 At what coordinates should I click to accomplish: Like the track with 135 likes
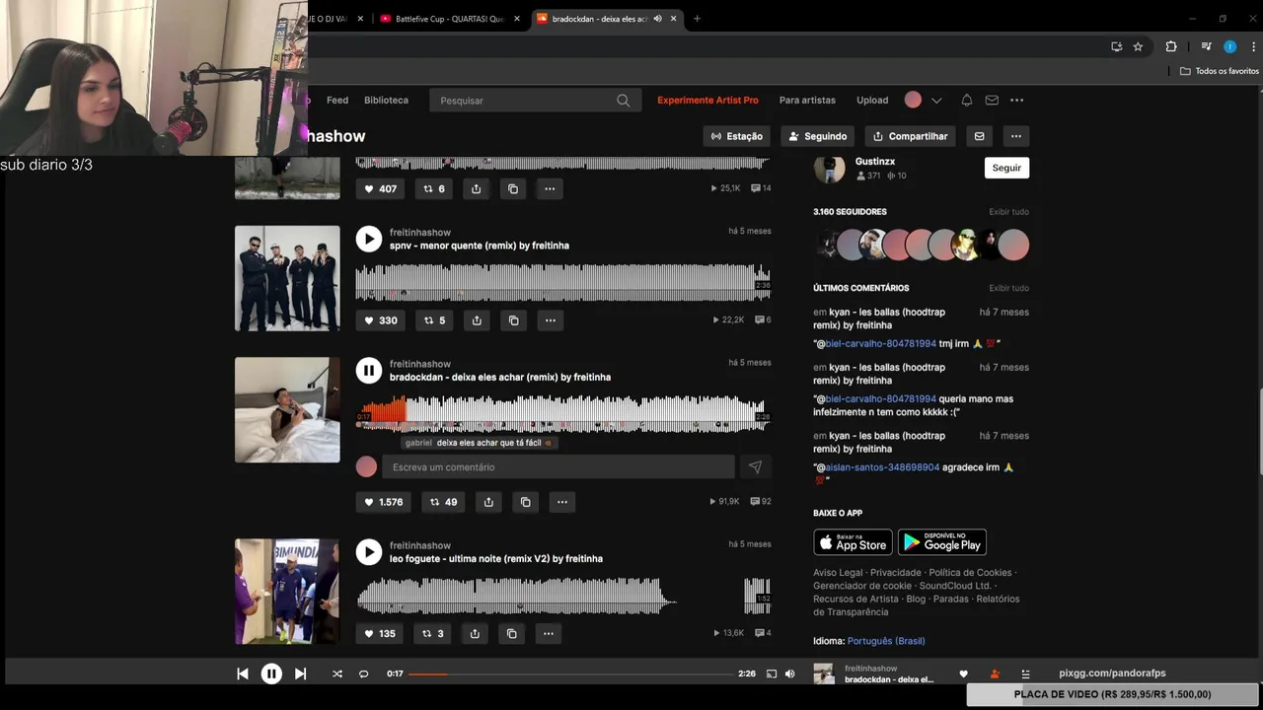[x=380, y=633]
